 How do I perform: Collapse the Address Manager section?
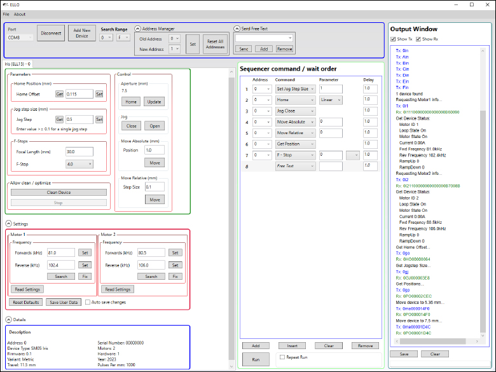138,29
